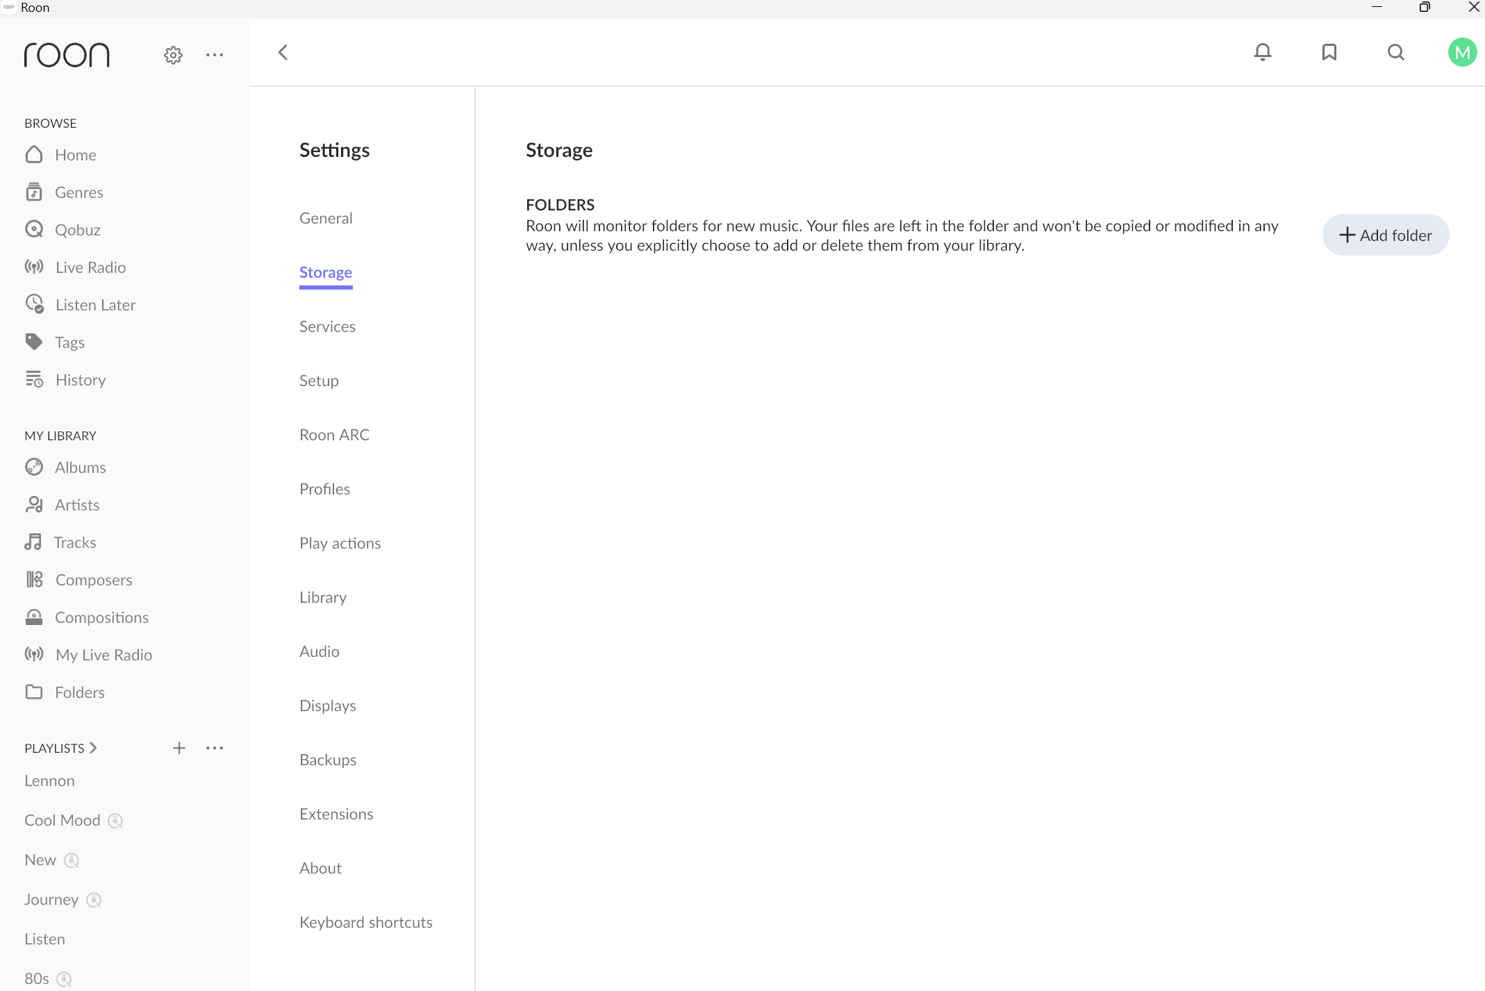
Task: Open Keyboard shortcuts settings
Action: [x=366, y=922]
